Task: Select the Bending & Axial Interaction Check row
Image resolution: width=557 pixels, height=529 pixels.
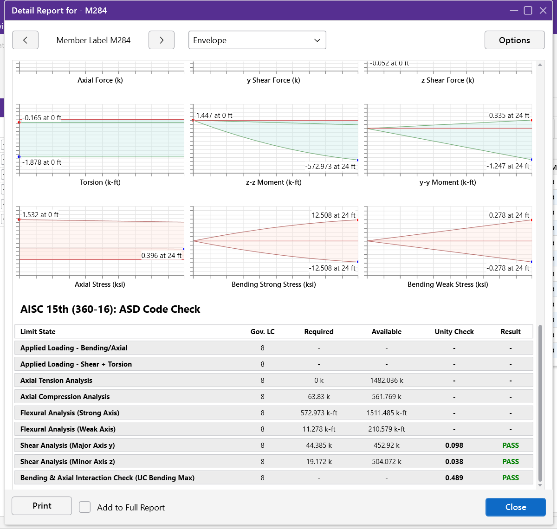Action: coord(273,478)
